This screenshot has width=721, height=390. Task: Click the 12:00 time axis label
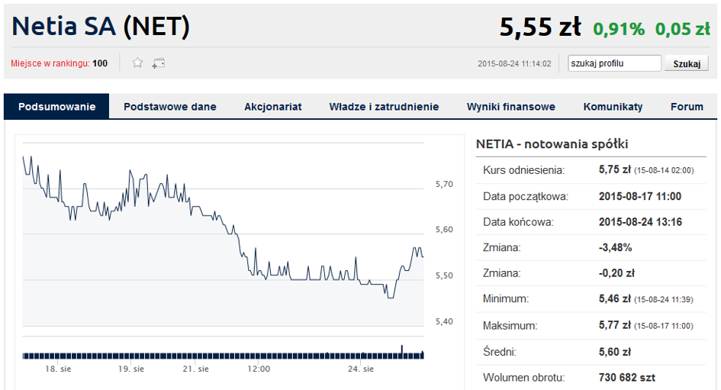click(x=259, y=369)
